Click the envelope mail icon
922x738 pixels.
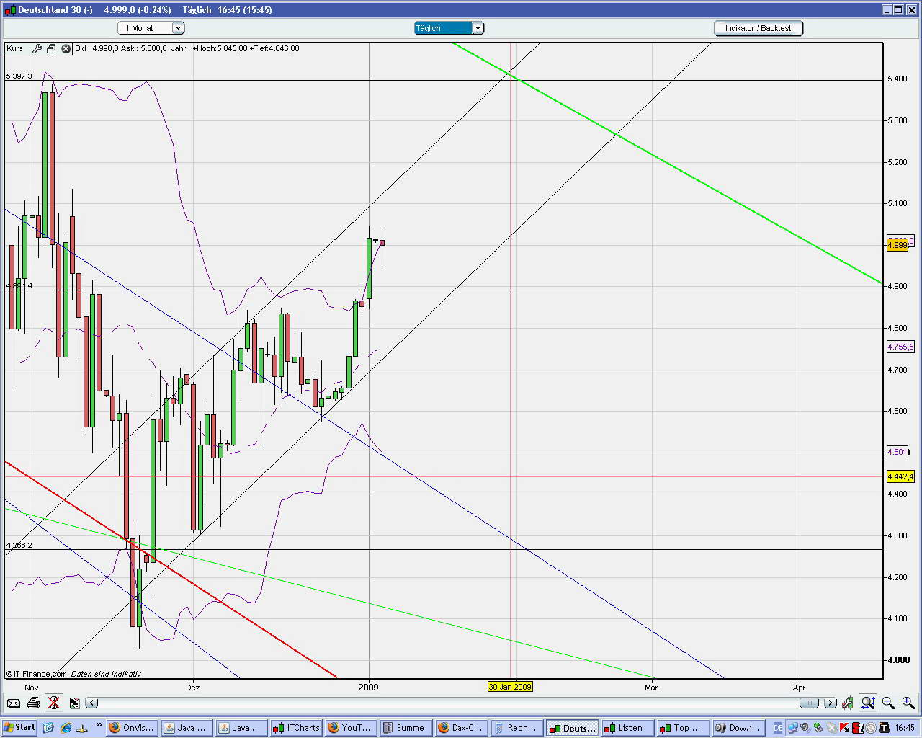tap(13, 703)
